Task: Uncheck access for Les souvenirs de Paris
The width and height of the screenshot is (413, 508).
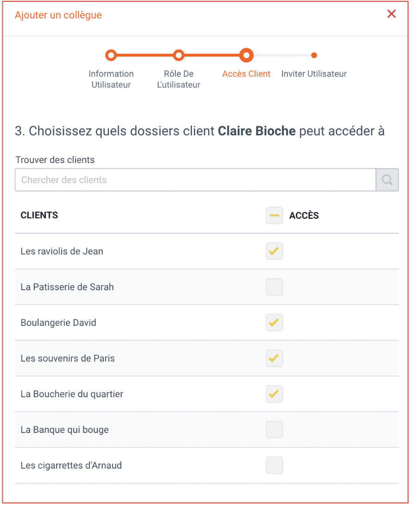Action: [275, 358]
